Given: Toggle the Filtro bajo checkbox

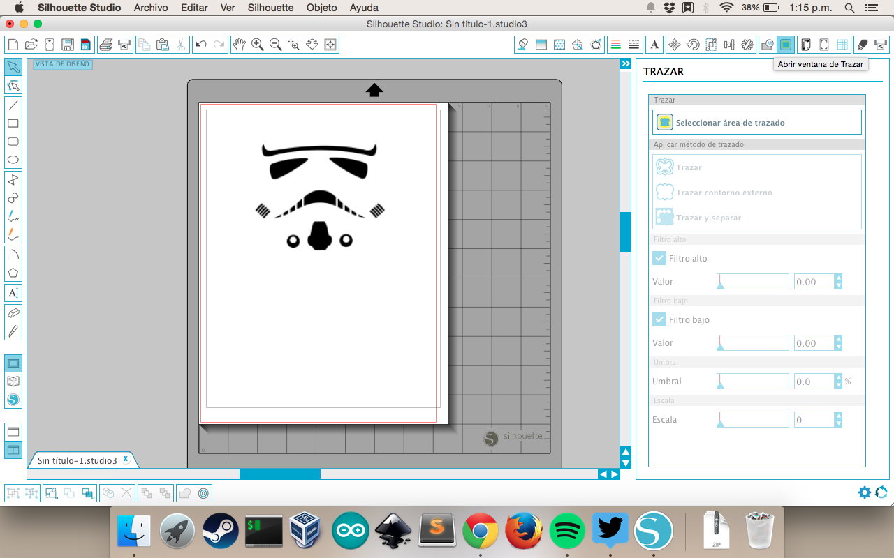Looking at the screenshot, I should [x=659, y=319].
